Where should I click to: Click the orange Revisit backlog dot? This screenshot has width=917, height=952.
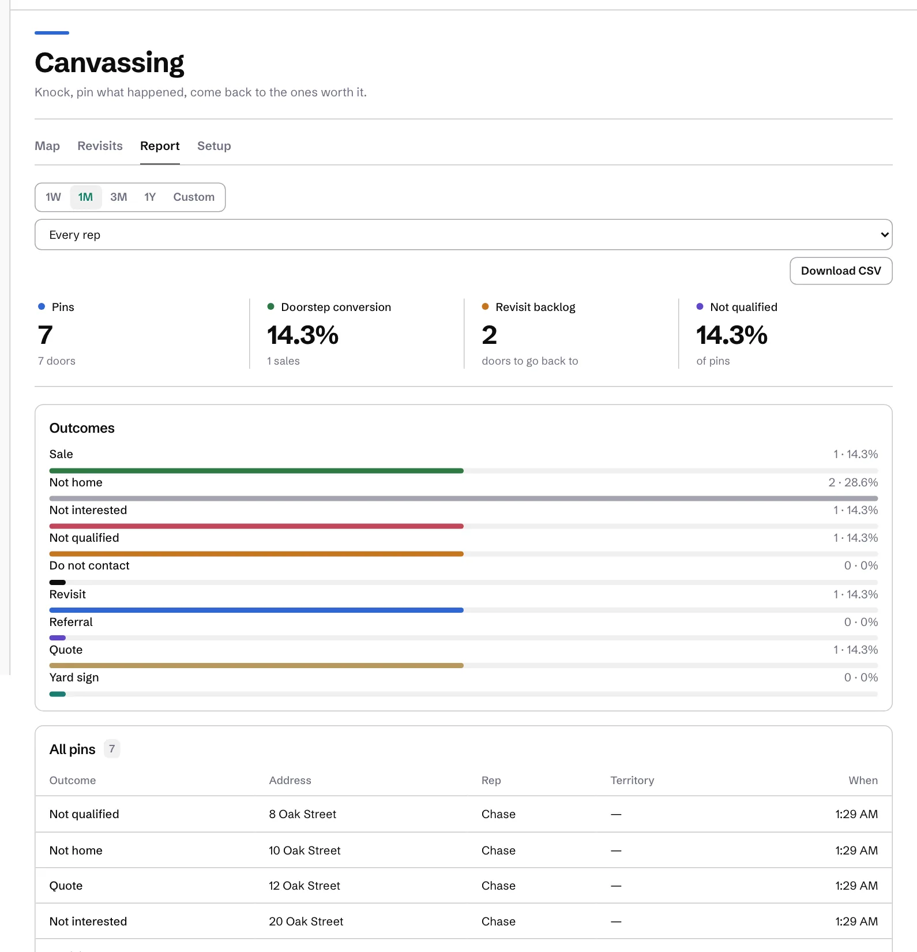(485, 307)
